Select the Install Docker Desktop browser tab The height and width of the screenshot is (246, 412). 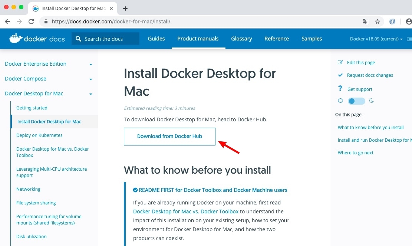(73, 9)
